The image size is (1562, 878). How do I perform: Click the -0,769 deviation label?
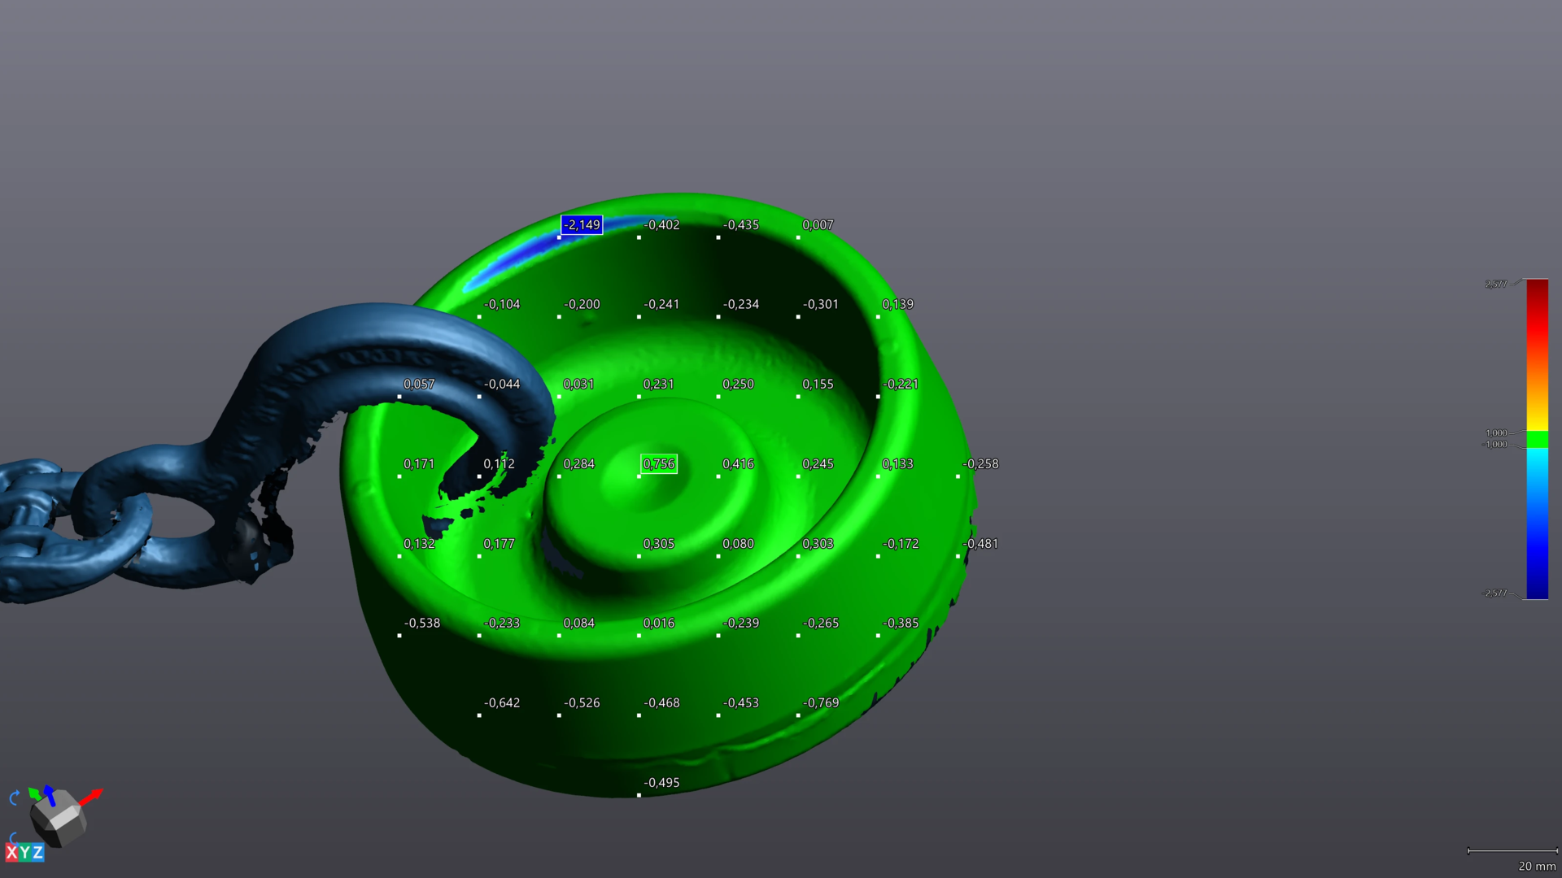pyautogui.click(x=821, y=703)
